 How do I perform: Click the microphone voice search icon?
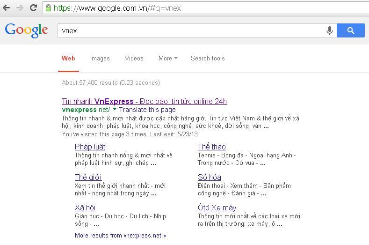tap(329, 30)
